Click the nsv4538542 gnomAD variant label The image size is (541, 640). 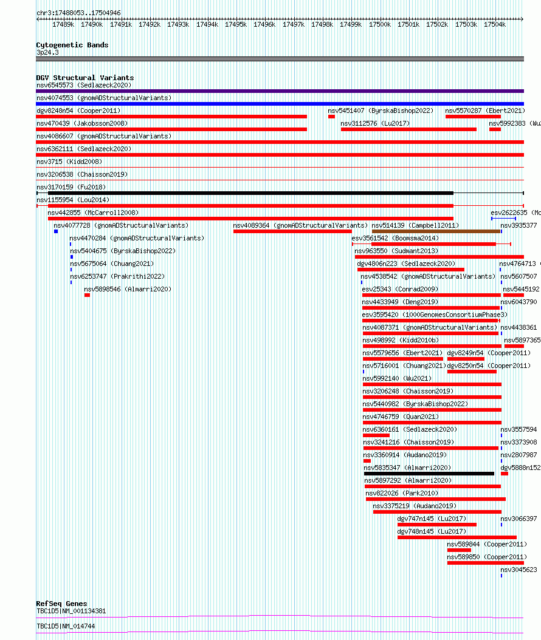click(x=428, y=276)
